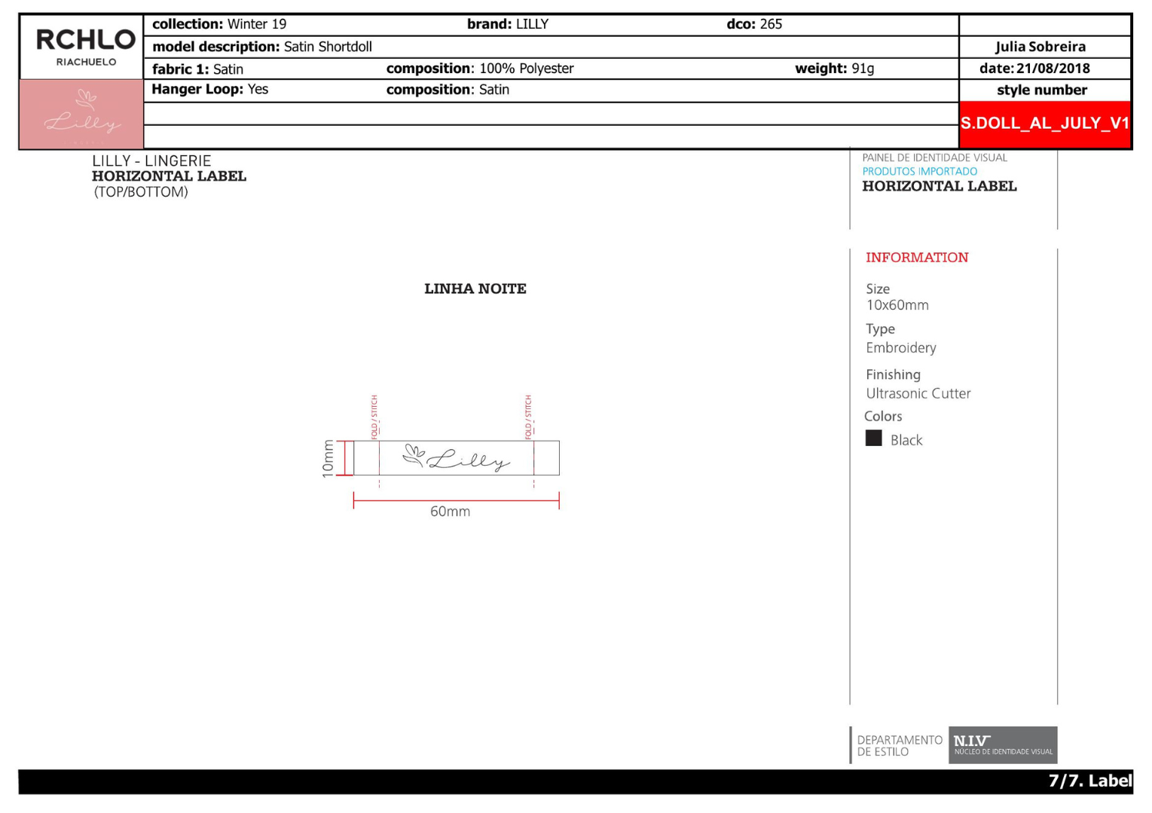Click the 'Colors' label
This screenshot has height=813, width=1152.
pyautogui.click(x=883, y=416)
